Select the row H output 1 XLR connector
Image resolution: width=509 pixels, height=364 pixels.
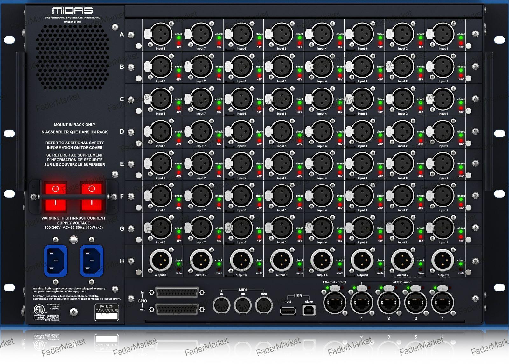tap(443, 260)
